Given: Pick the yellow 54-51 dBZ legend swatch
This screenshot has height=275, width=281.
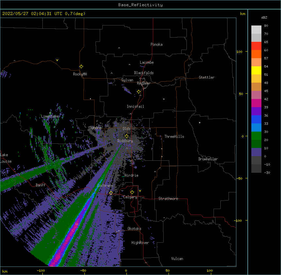Looking at the screenshot, I should point(256,70).
